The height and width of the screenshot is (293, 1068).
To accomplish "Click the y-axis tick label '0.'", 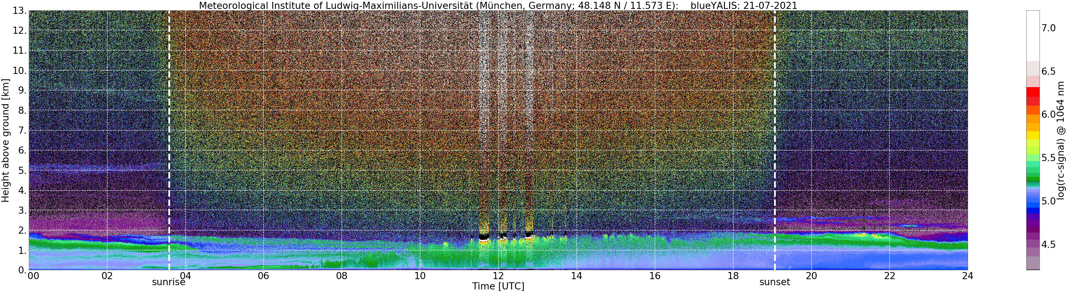I will point(22,270).
